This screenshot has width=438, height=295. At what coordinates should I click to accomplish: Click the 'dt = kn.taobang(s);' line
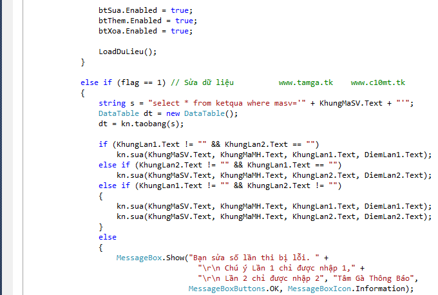tap(141, 124)
